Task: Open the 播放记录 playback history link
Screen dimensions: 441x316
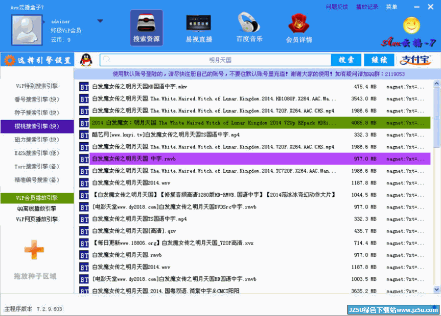Action: coord(367,7)
